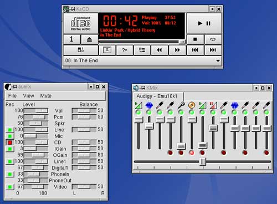Click the first channel's volume fader in KMix
This screenshot has height=204, width=277.
coord(138,120)
